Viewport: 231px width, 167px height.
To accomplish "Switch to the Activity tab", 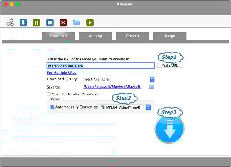I will (95, 36).
